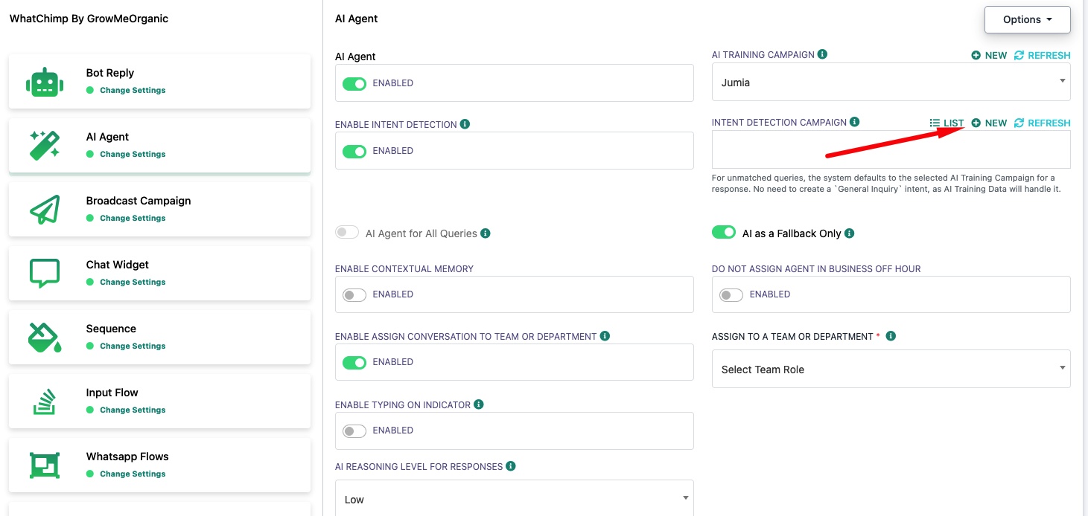Click Change Settings under Broadcast Campaign
1088x516 pixels.
[x=133, y=218]
